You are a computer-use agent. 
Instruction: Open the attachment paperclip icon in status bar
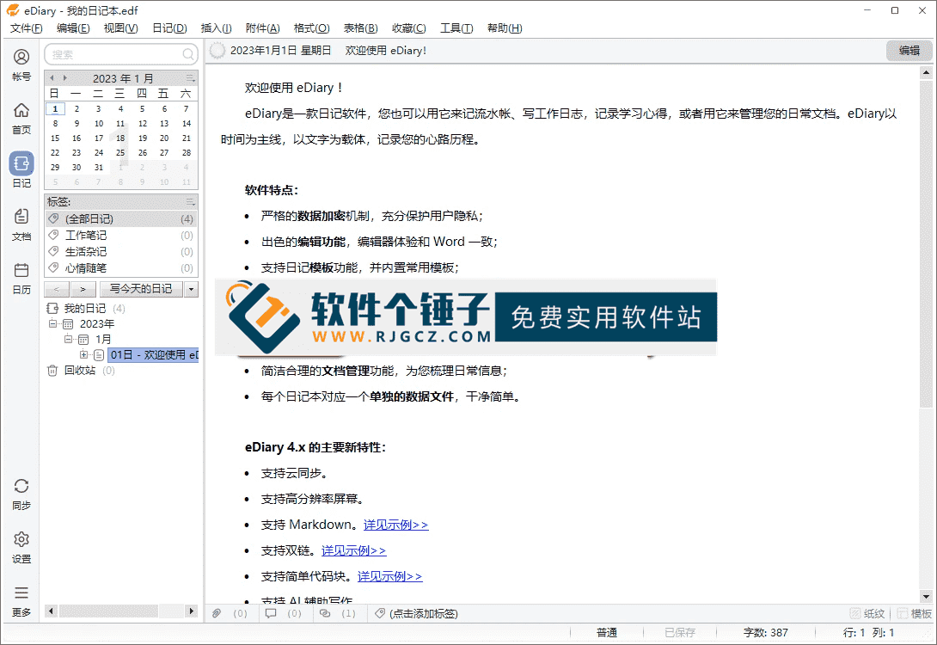click(x=217, y=613)
